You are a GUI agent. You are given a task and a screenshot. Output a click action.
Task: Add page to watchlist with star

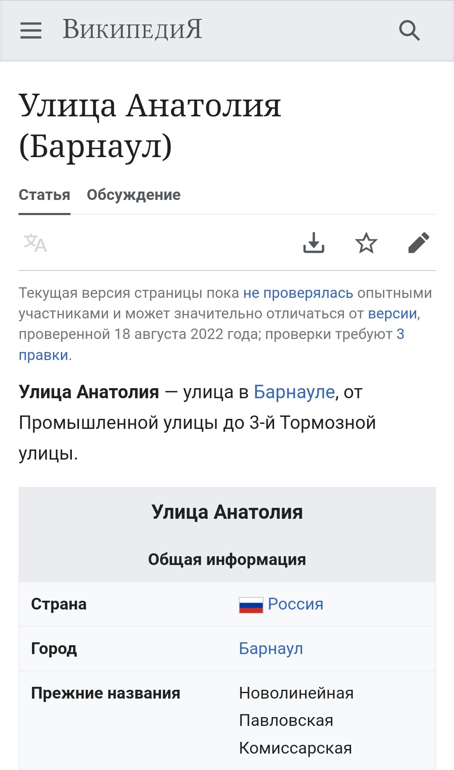(366, 243)
